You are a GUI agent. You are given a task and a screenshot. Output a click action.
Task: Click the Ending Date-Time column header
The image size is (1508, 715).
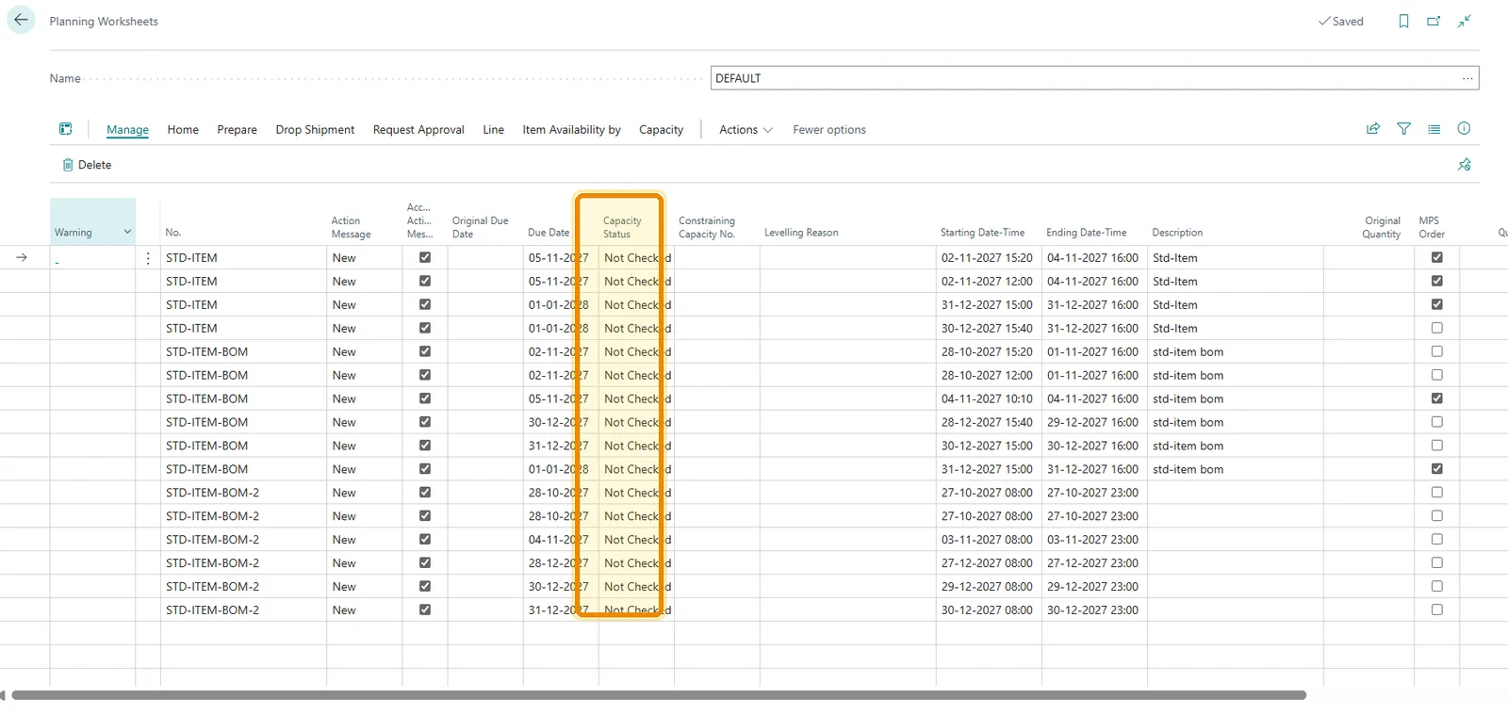tap(1086, 233)
